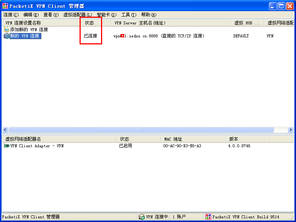Sort by VPN Server 主机名(地址) column
The width and height of the screenshot is (296, 222).
pyautogui.click(x=171, y=23)
